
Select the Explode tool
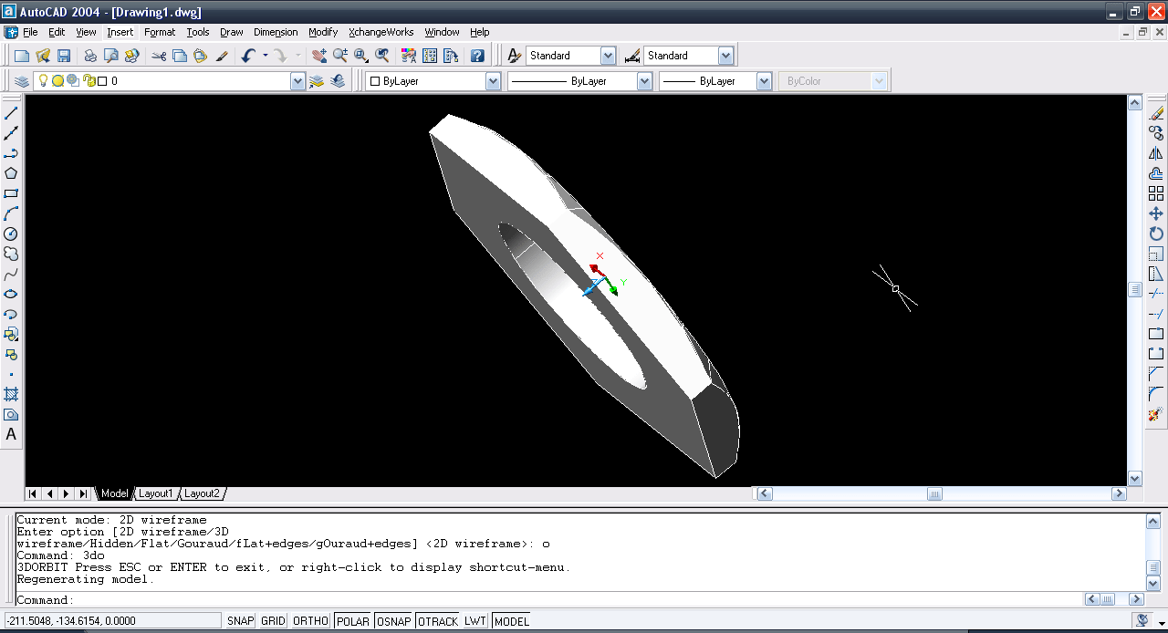(x=1156, y=414)
